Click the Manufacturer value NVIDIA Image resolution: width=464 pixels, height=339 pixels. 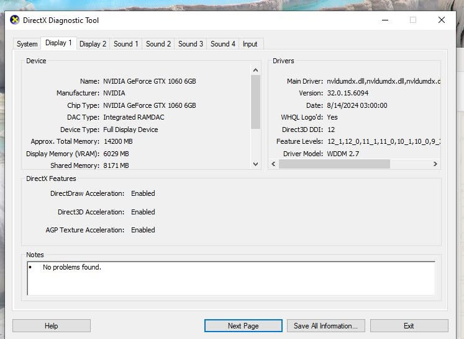(114, 94)
